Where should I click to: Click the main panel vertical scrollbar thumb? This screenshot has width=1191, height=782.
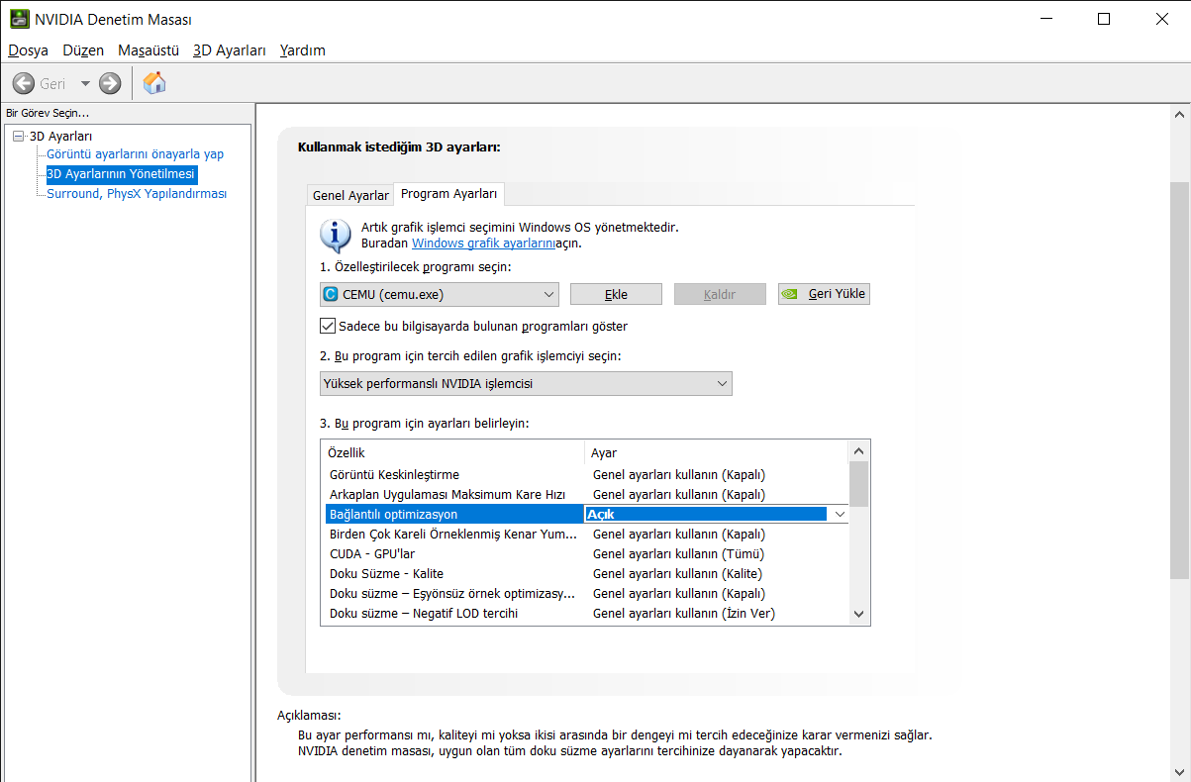(x=1179, y=380)
